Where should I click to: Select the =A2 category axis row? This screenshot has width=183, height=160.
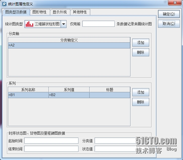pyautogui.click(x=69, y=45)
